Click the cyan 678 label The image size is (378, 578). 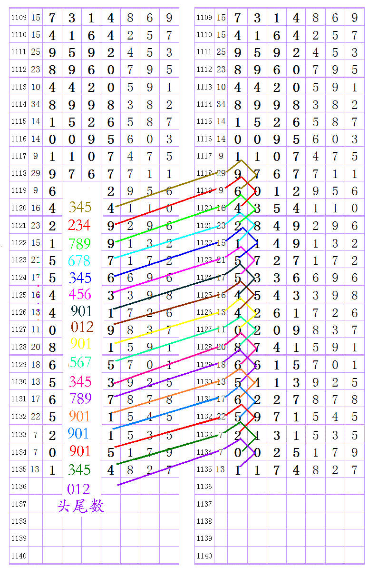79,261
